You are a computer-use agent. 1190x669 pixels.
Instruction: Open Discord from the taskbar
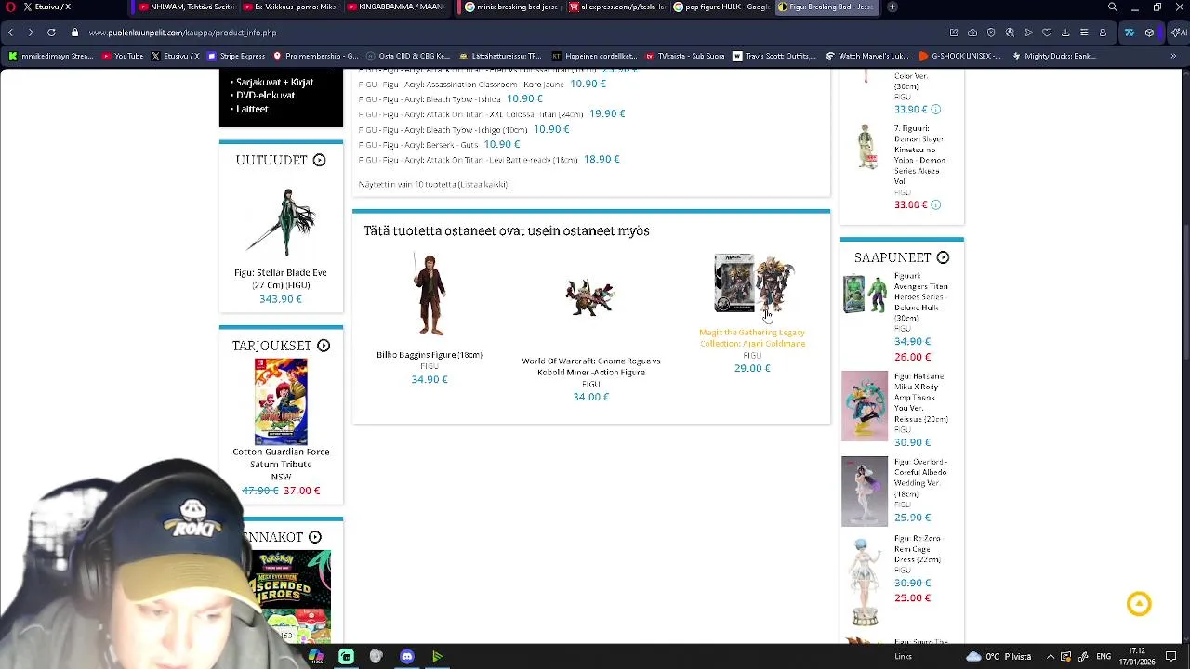tap(406, 657)
